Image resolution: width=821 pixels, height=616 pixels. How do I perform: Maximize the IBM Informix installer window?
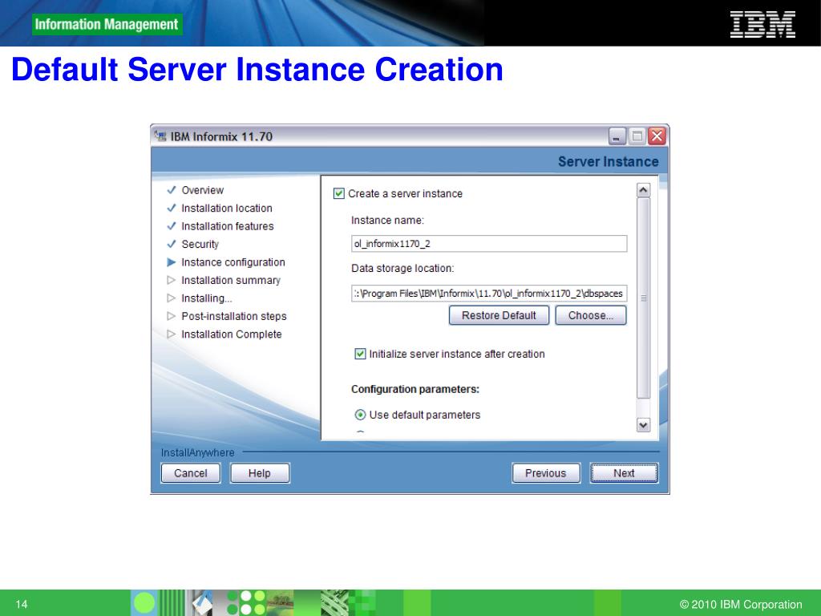click(x=637, y=136)
